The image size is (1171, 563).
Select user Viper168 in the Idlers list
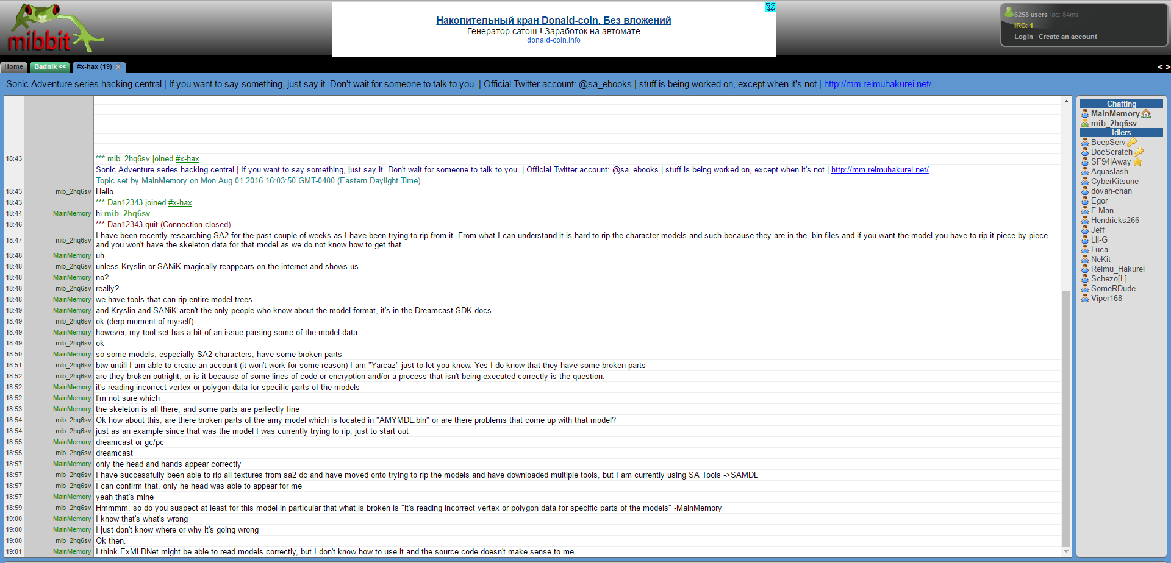coord(1106,299)
